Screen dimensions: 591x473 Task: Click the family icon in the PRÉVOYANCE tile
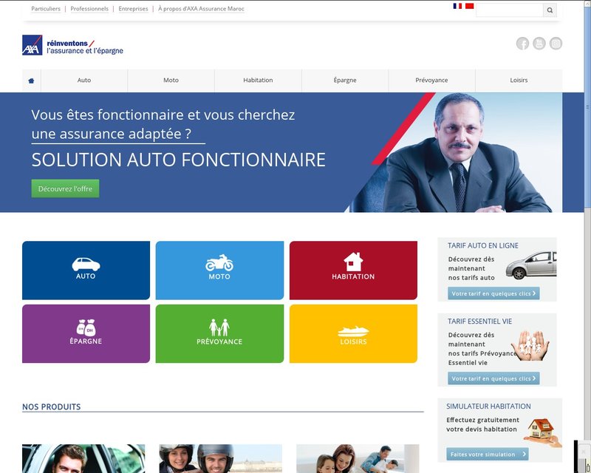[219, 327]
